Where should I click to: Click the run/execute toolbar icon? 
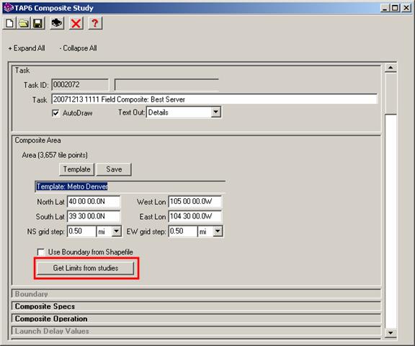tap(57, 23)
